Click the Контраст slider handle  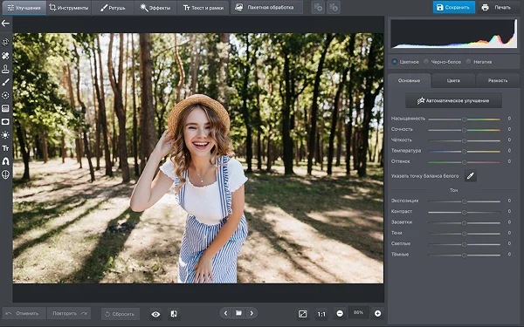pos(465,212)
